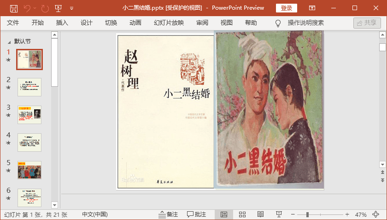
Task: Click the thumbnail pane scrollbar thumb
Action: coord(54,62)
